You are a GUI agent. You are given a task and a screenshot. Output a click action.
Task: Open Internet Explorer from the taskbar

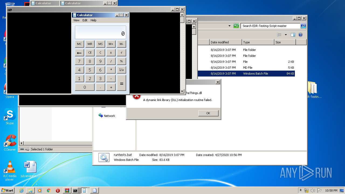(21, 190)
